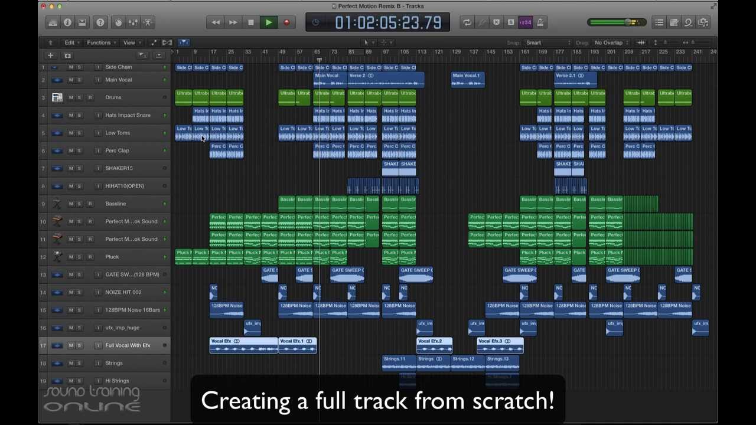This screenshot has width=756, height=425.
Task: Open Quick Help
Action: pyautogui.click(x=100, y=22)
